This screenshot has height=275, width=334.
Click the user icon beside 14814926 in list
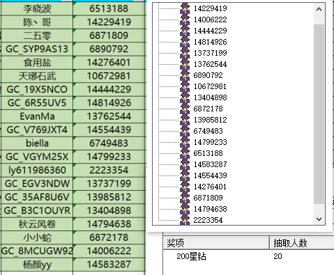pyautogui.click(x=185, y=42)
